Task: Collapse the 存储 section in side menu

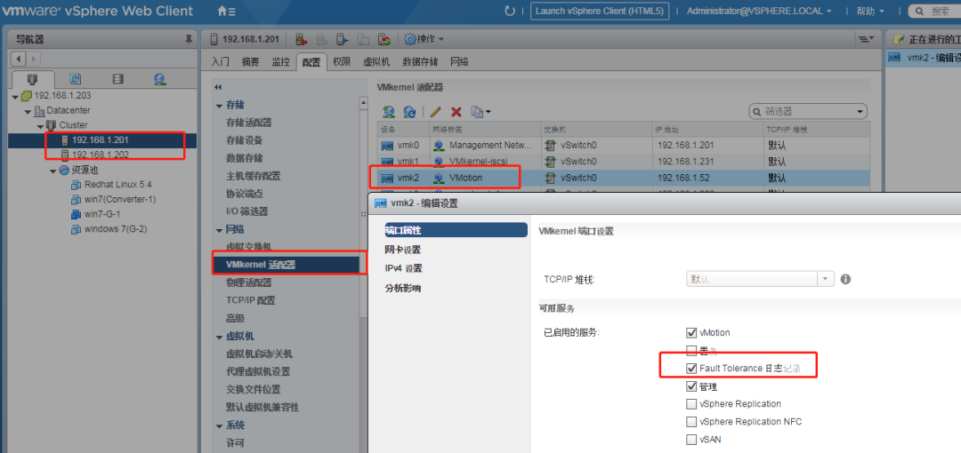Action: (x=219, y=106)
